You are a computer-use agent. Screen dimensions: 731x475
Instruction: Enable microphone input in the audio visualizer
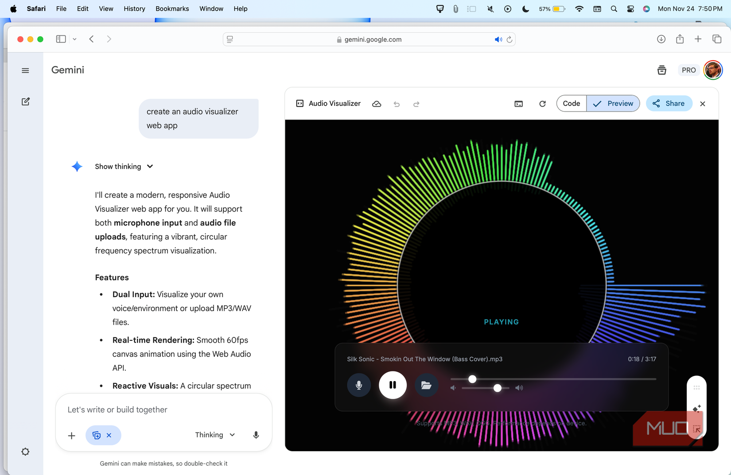[x=359, y=385]
